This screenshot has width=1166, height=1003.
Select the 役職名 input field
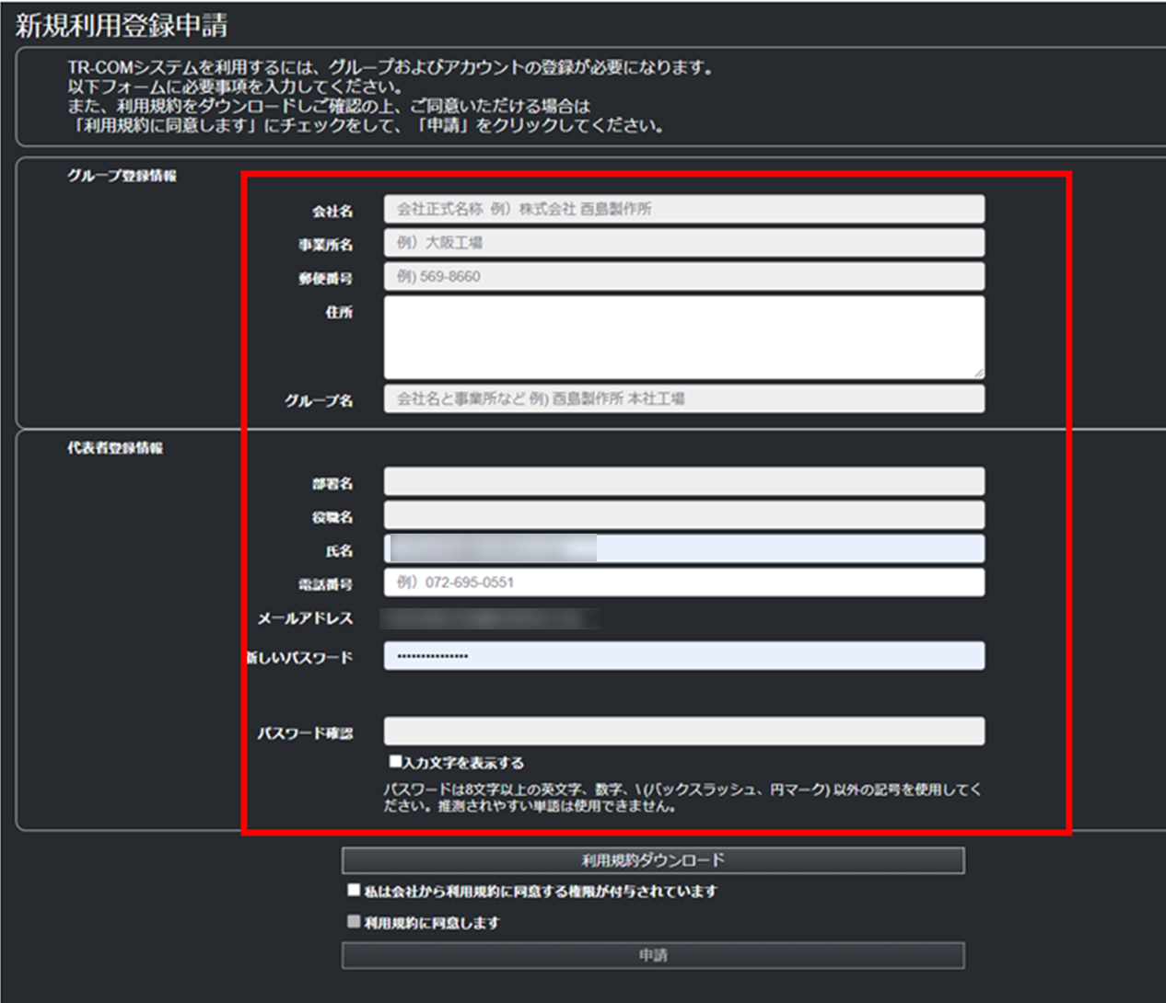pyautogui.click(x=683, y=515)
